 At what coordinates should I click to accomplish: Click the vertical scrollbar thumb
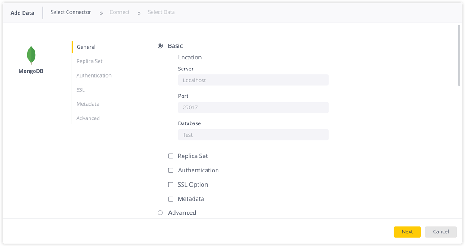pyautogui.click(x=459, y=55)
